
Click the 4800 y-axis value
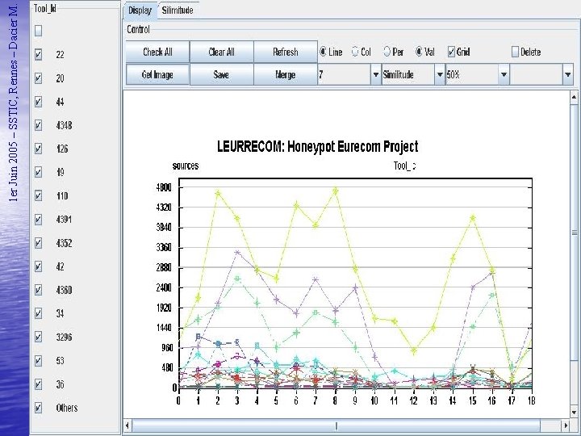pos(164,187)
